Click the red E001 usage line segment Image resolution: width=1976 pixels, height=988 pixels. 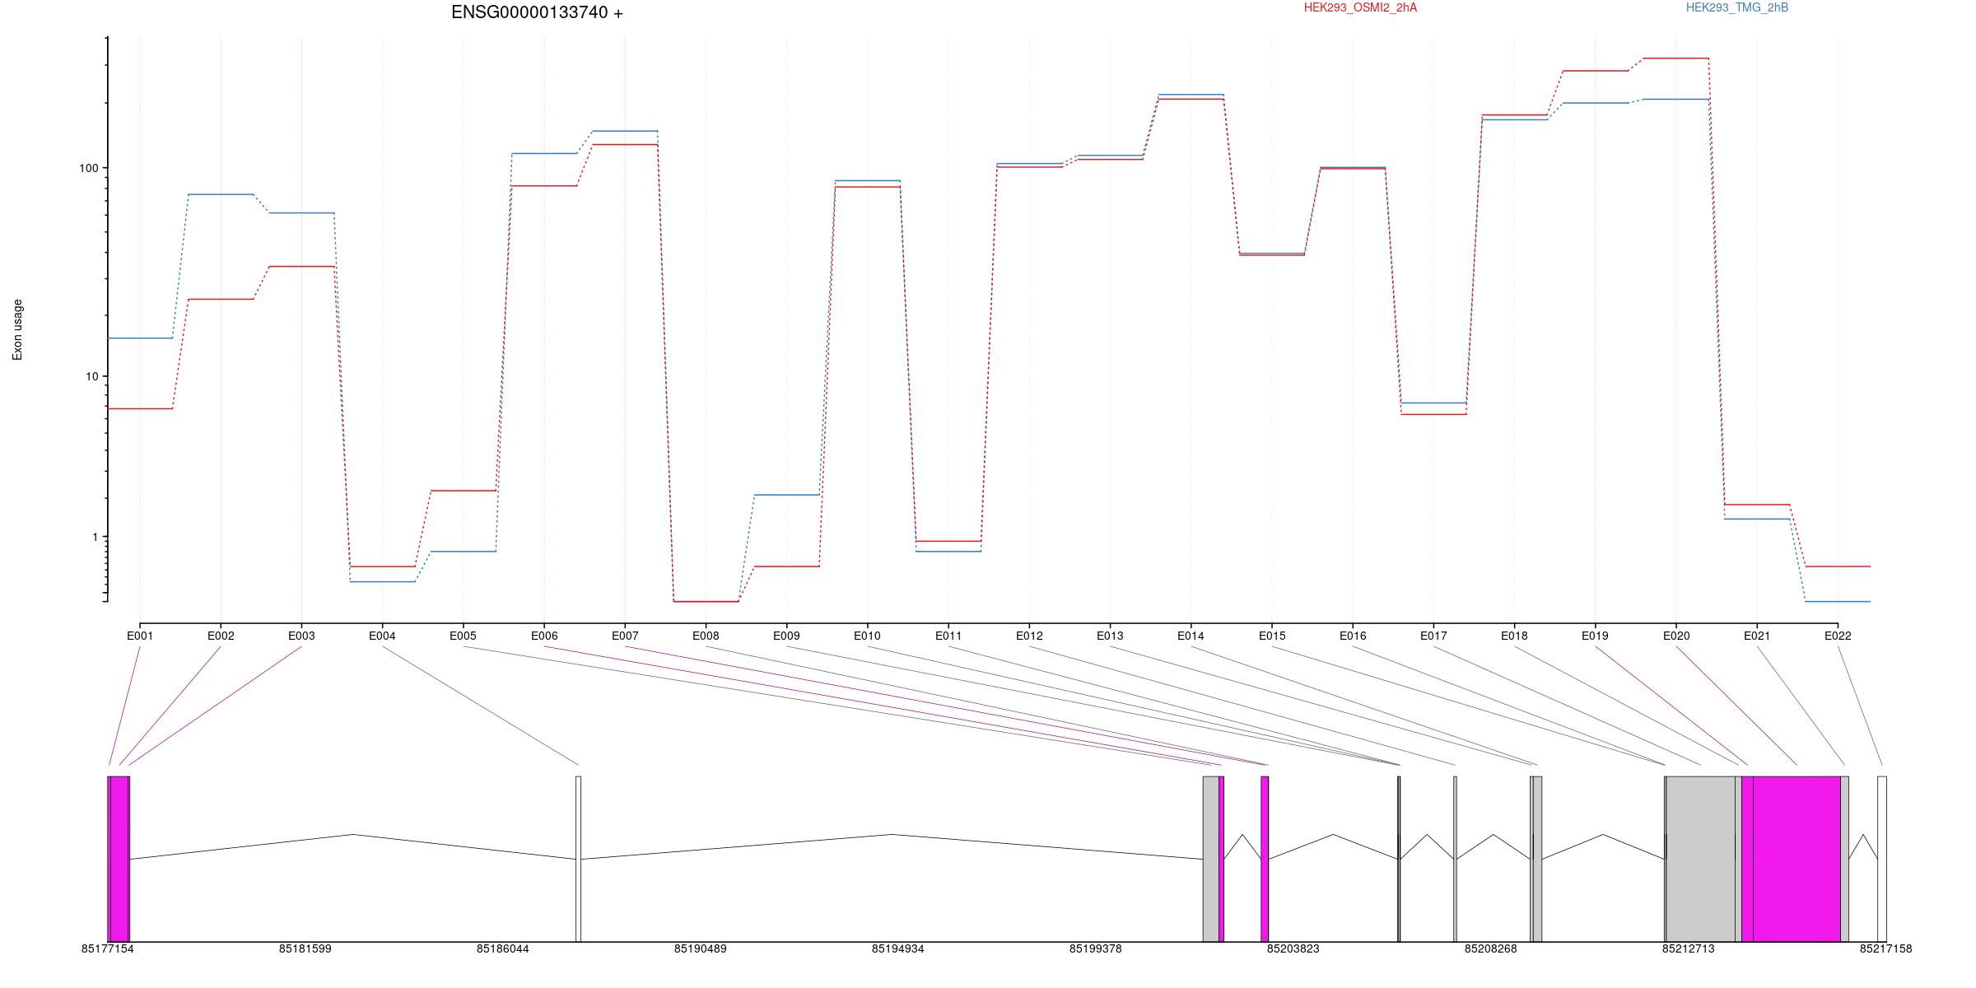(x=140, y=408)
